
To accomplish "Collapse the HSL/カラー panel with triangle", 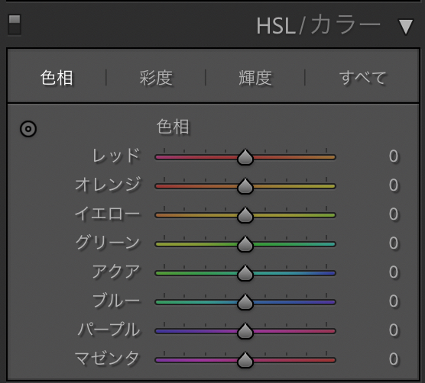I will pos(406,27).
